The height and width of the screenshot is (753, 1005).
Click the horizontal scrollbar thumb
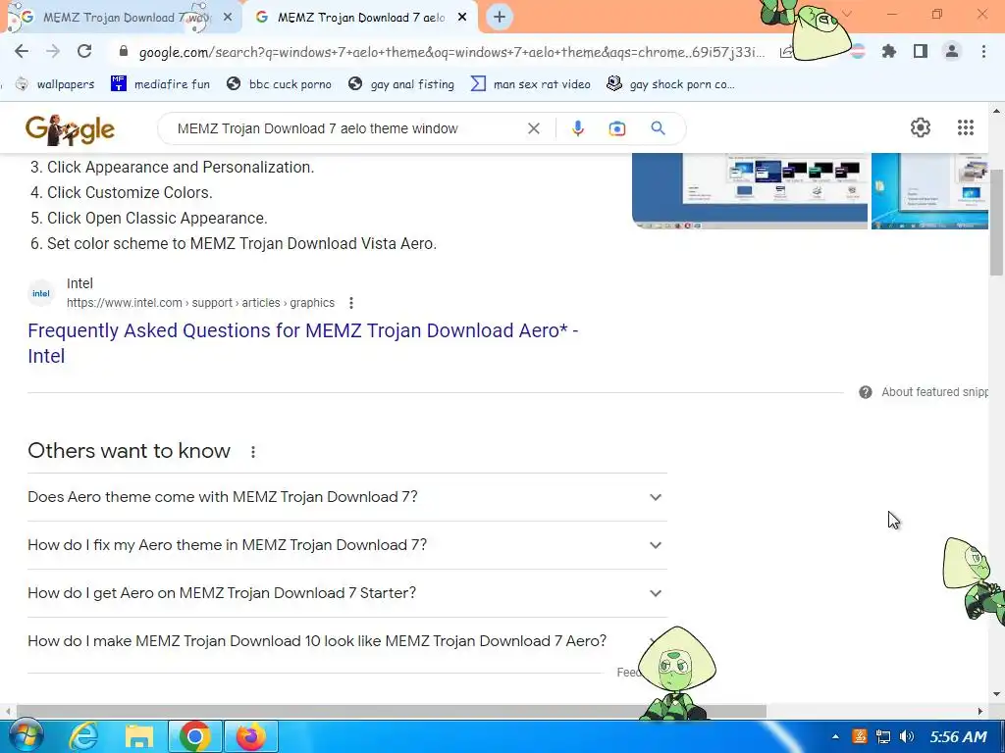[391, 712]
